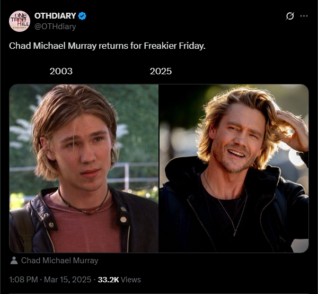This screenshot has height=294, width=318.
Task: Select the 2003 year label
Action: [x=61, y=71]
